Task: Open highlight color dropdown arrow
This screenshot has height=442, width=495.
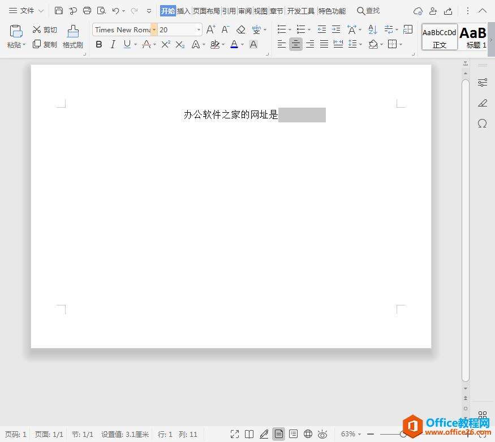Action: [x=223, y=44]
